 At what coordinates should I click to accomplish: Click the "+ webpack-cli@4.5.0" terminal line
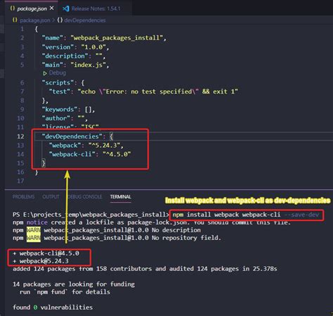46,253
